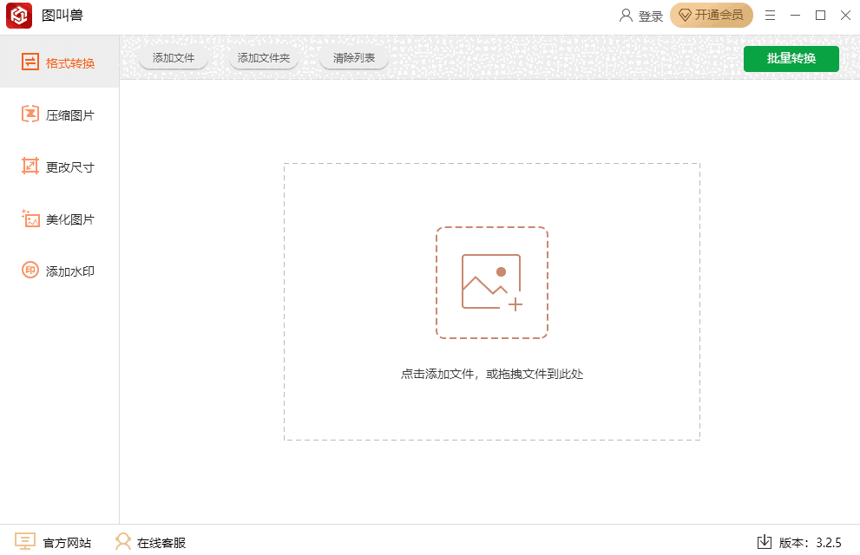Click the user profile login icon
Screen dimensions: 860x555
[626, 16]
